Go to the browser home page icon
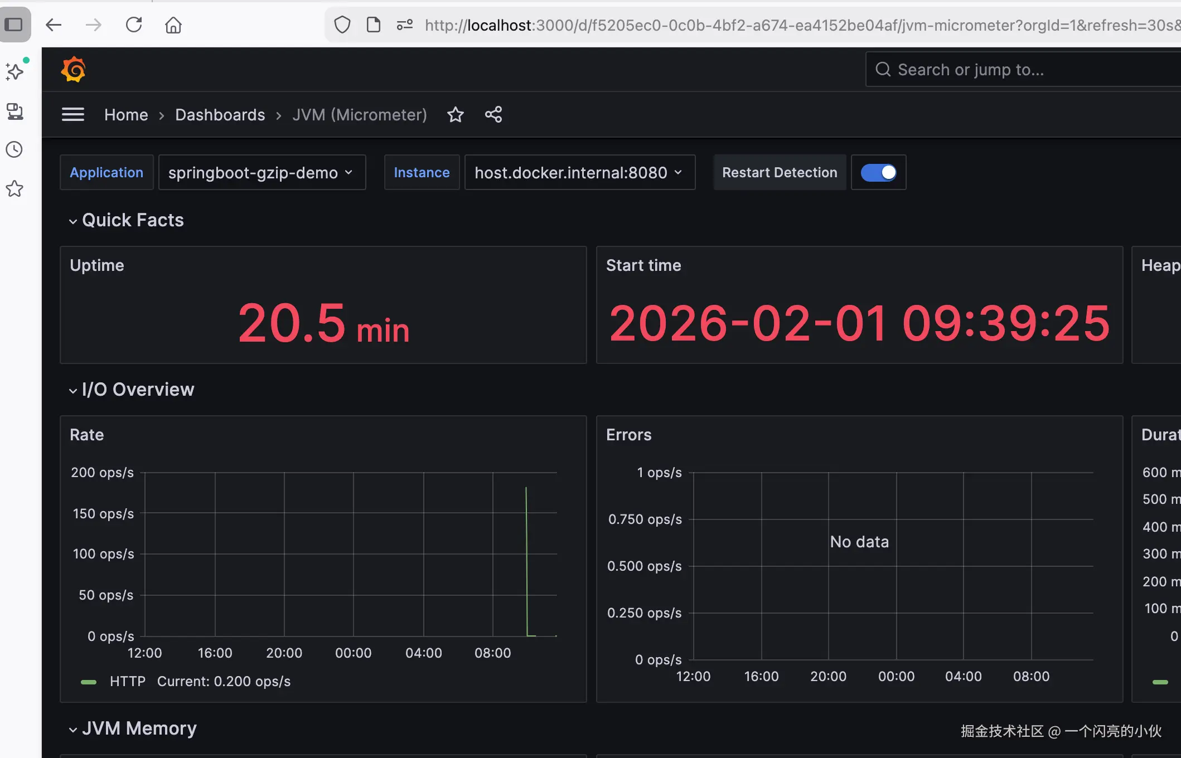This screenshot has width=1181, height=758. point(173,25)
